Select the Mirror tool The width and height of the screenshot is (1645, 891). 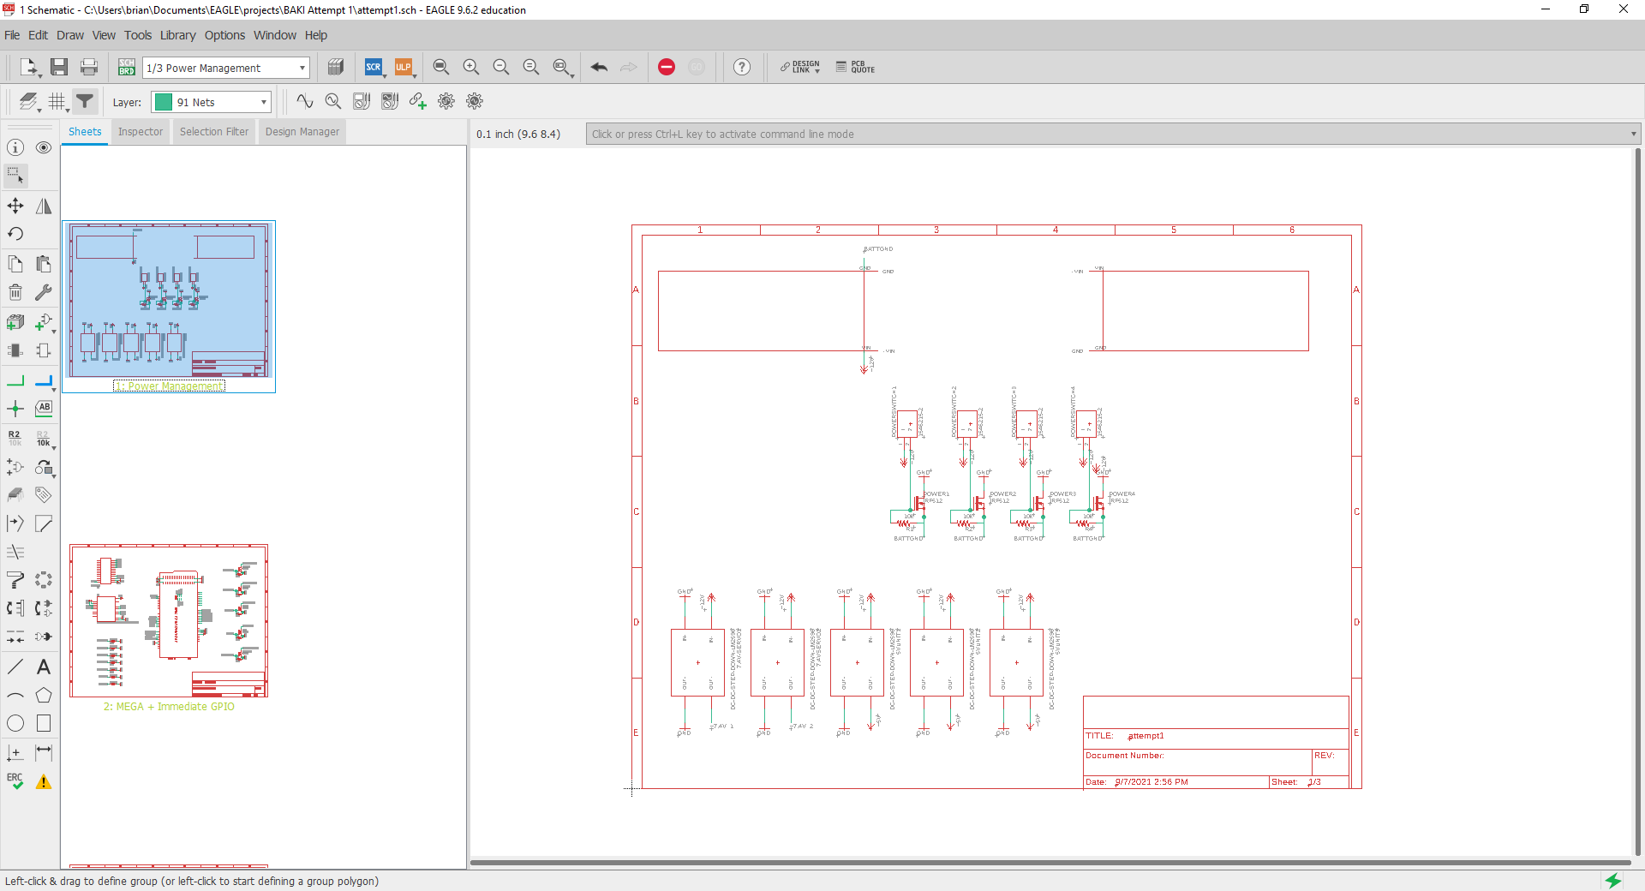click(44, 206)
